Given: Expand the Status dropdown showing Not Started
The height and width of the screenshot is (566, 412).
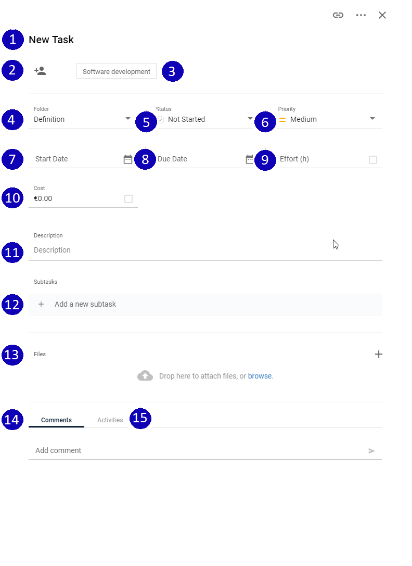Looking at the screenshot, I should coord(204,119).
